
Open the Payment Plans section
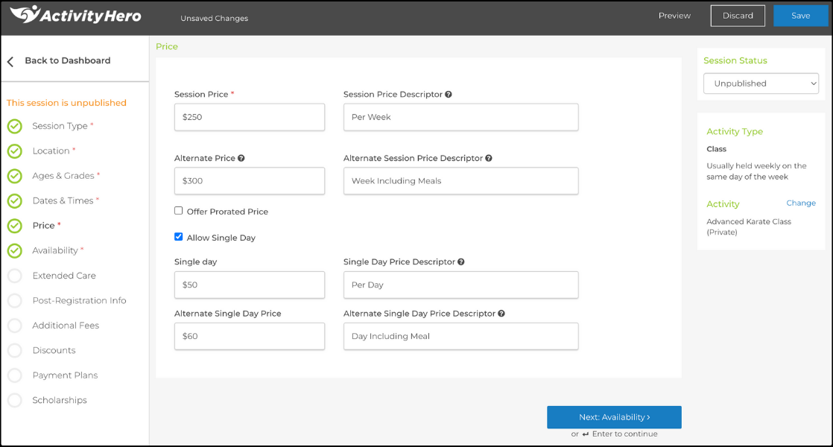[65, 375]
